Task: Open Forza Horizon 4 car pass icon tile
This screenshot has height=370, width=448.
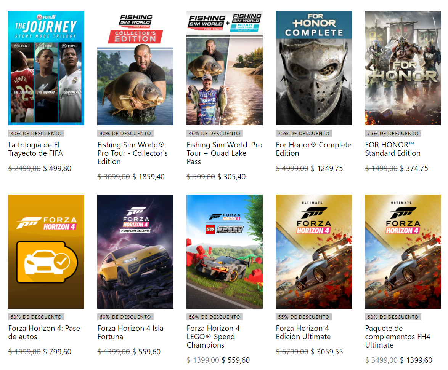Action: pyautogui.click(x=46, y=252)
